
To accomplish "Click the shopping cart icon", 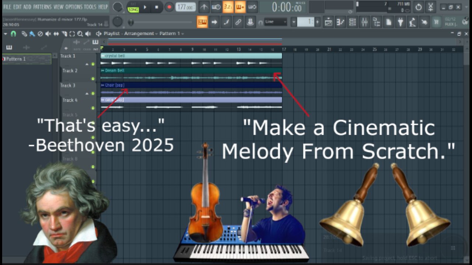I will 436,22.
